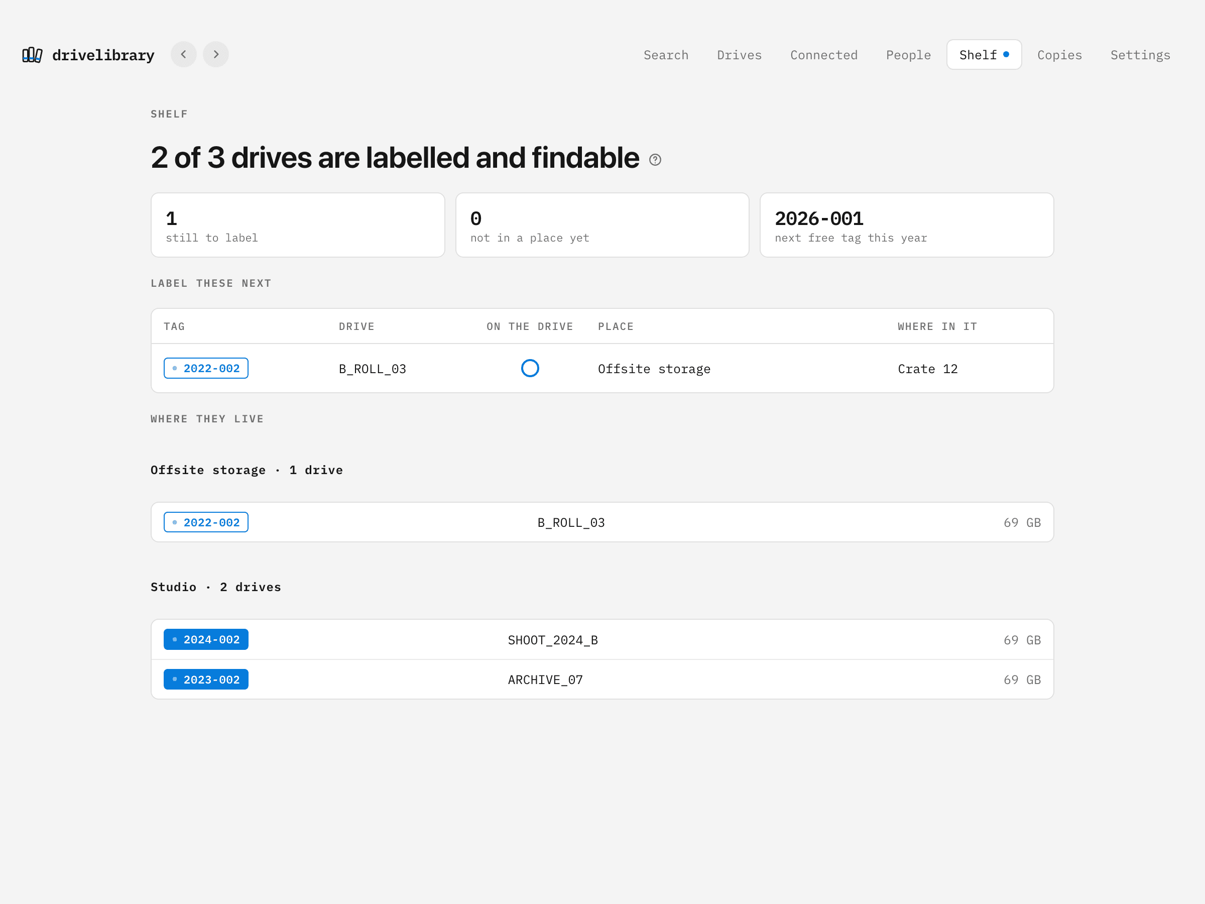Image resolution: width=1205 pixels, height=904 pixels.
Task: Click the PLACE column header
Action: [616, 326]
